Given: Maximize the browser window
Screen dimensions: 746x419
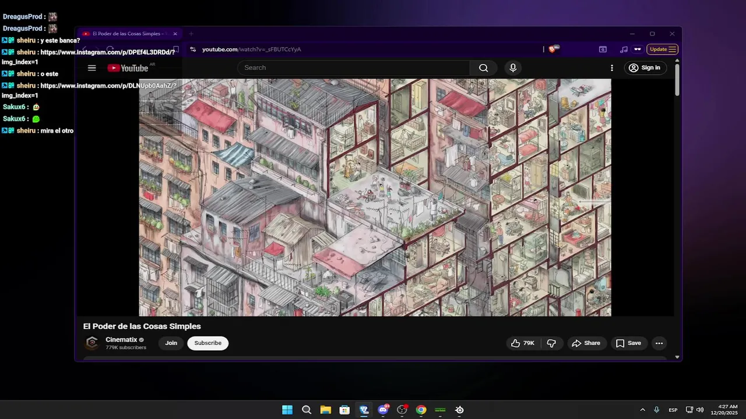Looking at the screenshot, I should (652, 34).
